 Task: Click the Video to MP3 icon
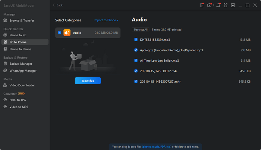click(5, 107)
